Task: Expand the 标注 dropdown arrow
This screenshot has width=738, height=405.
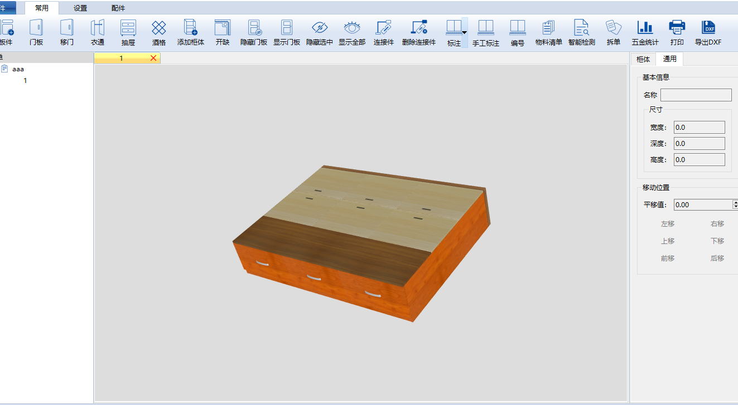Action: 464,33
